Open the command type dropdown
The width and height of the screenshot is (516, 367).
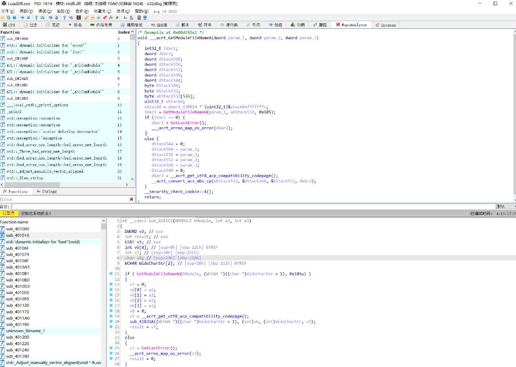point(506,207)
